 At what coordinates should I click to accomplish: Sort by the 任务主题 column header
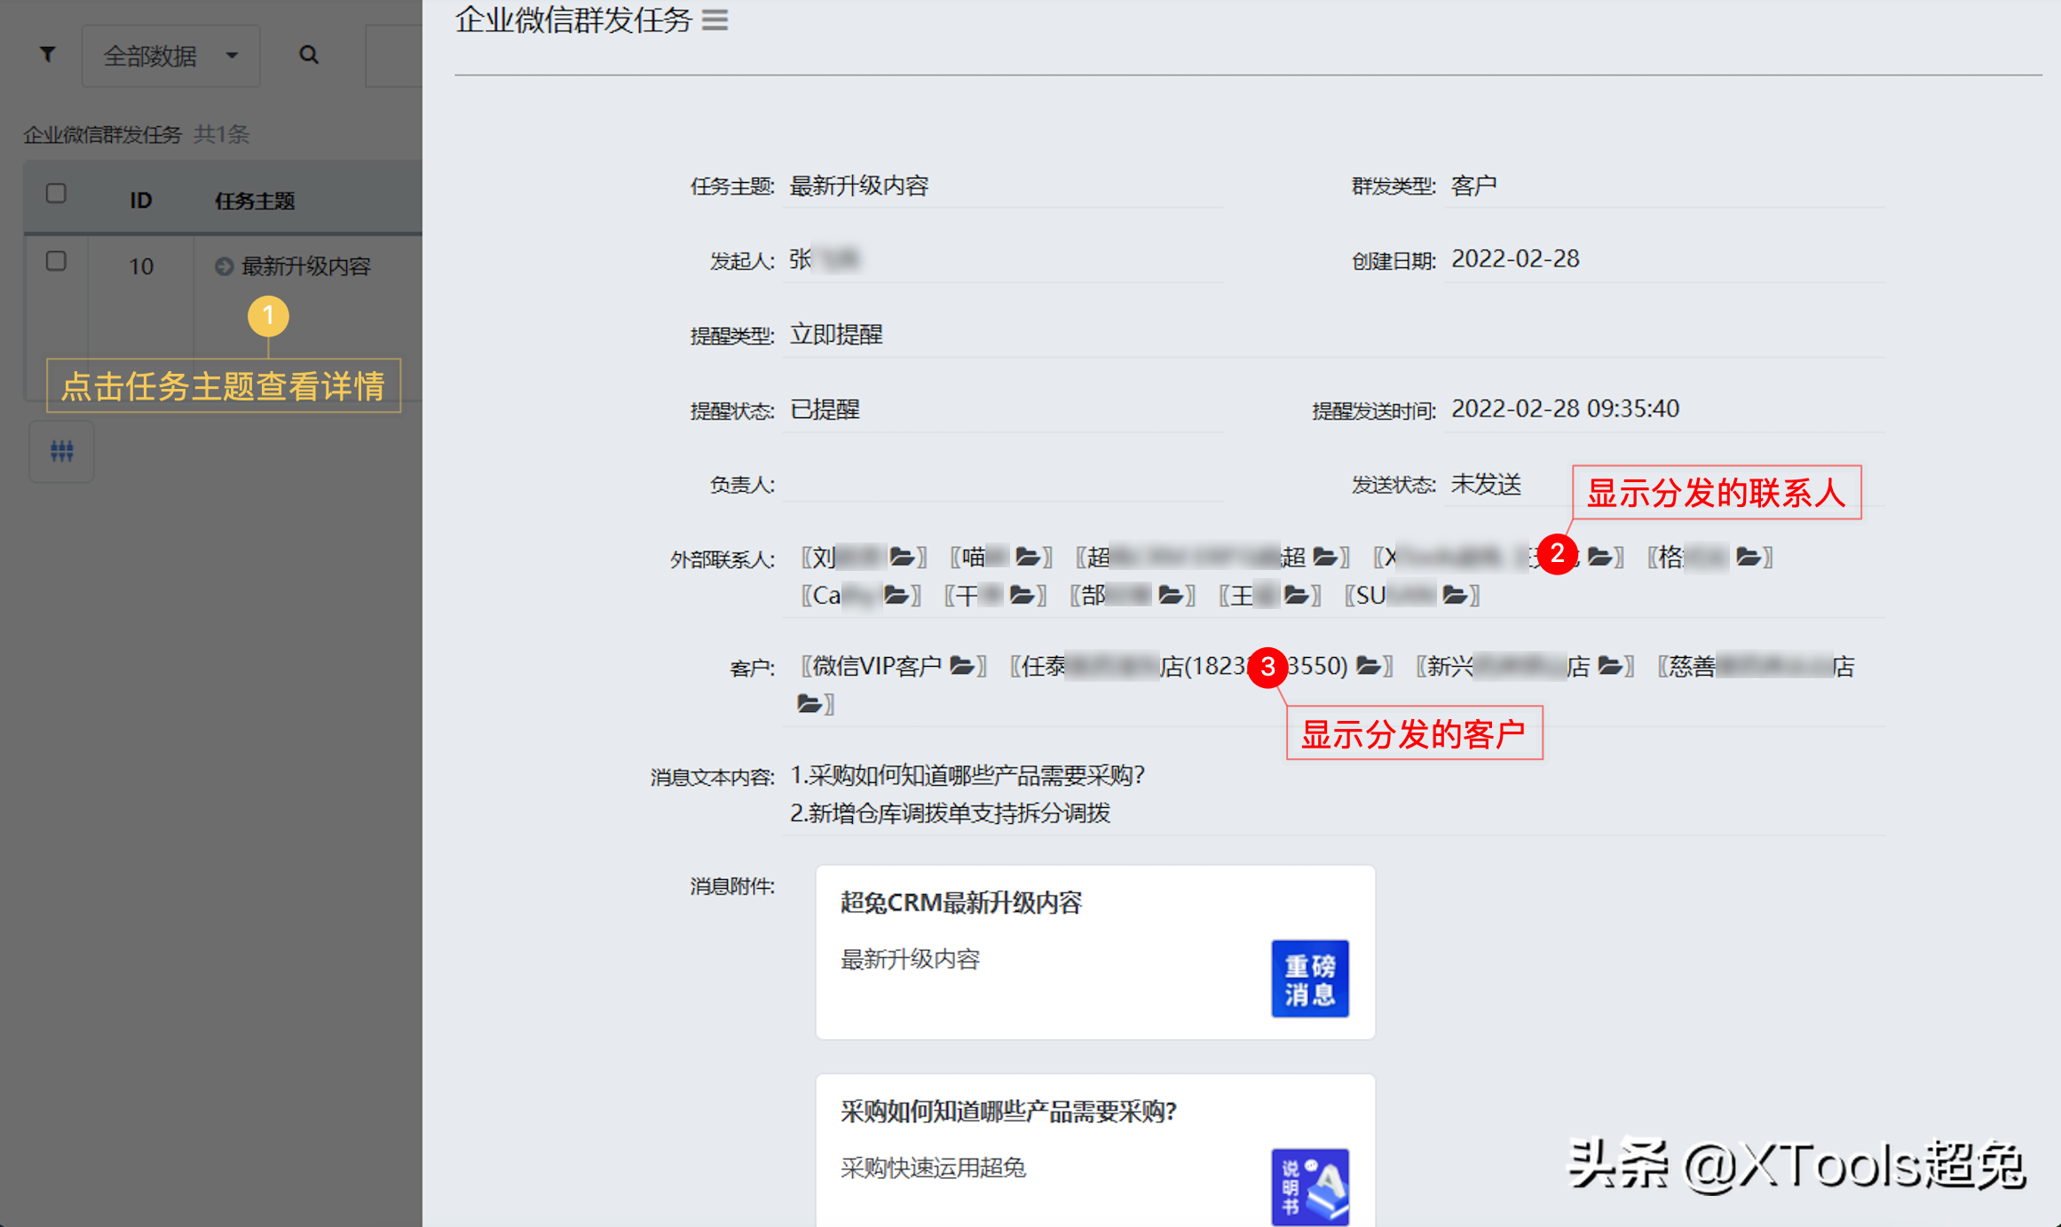(x=255, y=201)
